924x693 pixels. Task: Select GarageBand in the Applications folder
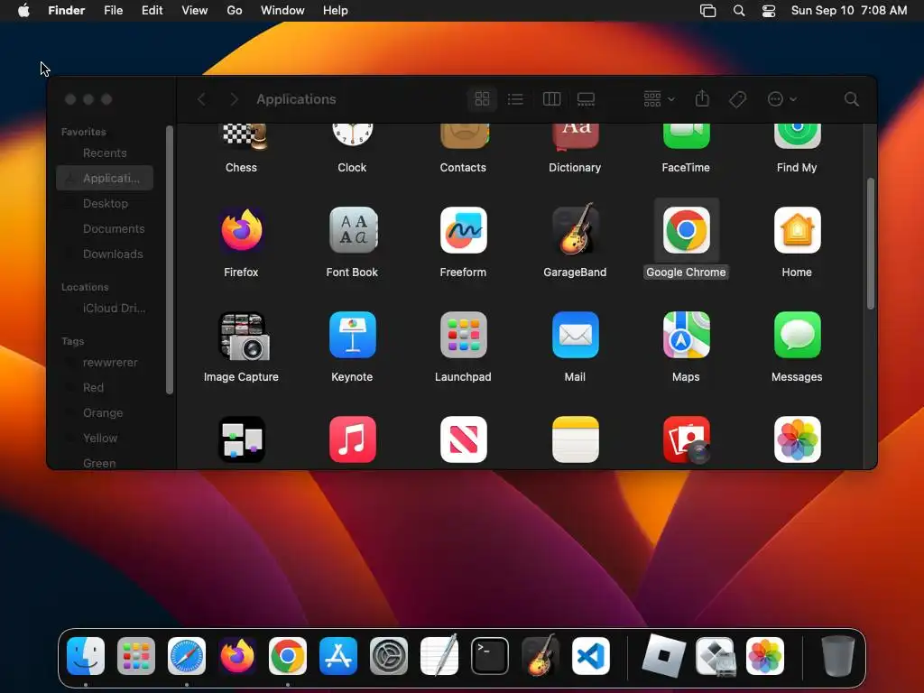(575, 230)
